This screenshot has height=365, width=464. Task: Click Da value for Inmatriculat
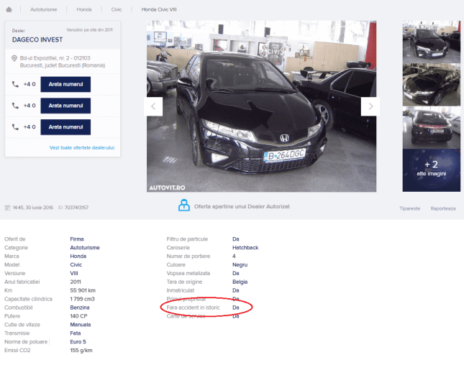[x=236, y=290]
